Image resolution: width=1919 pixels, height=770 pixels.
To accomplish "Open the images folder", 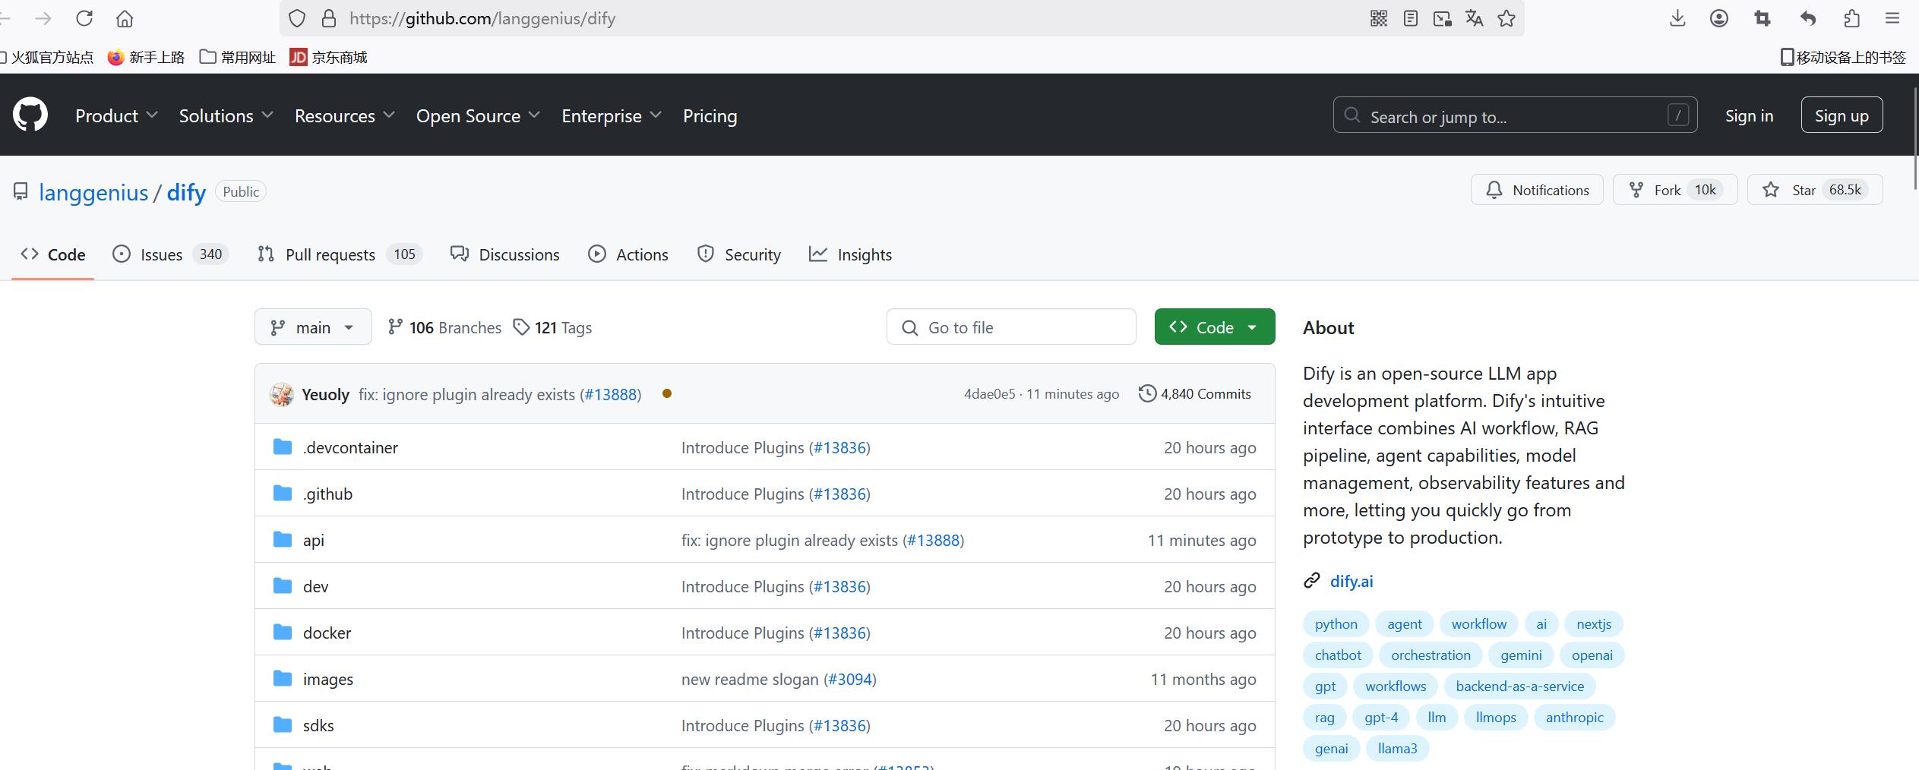I will (328, 679).
